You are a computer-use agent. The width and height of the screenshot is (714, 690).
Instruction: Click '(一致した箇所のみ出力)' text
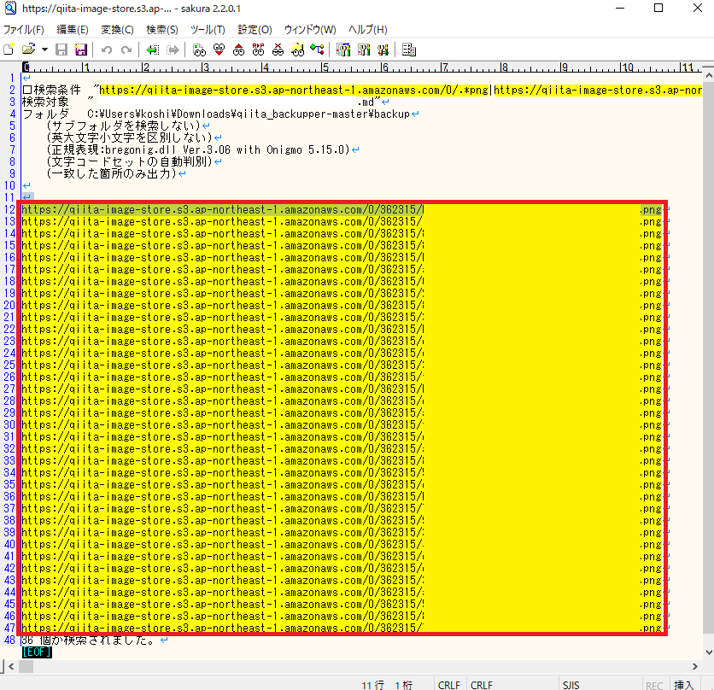[x=112, y=173]
